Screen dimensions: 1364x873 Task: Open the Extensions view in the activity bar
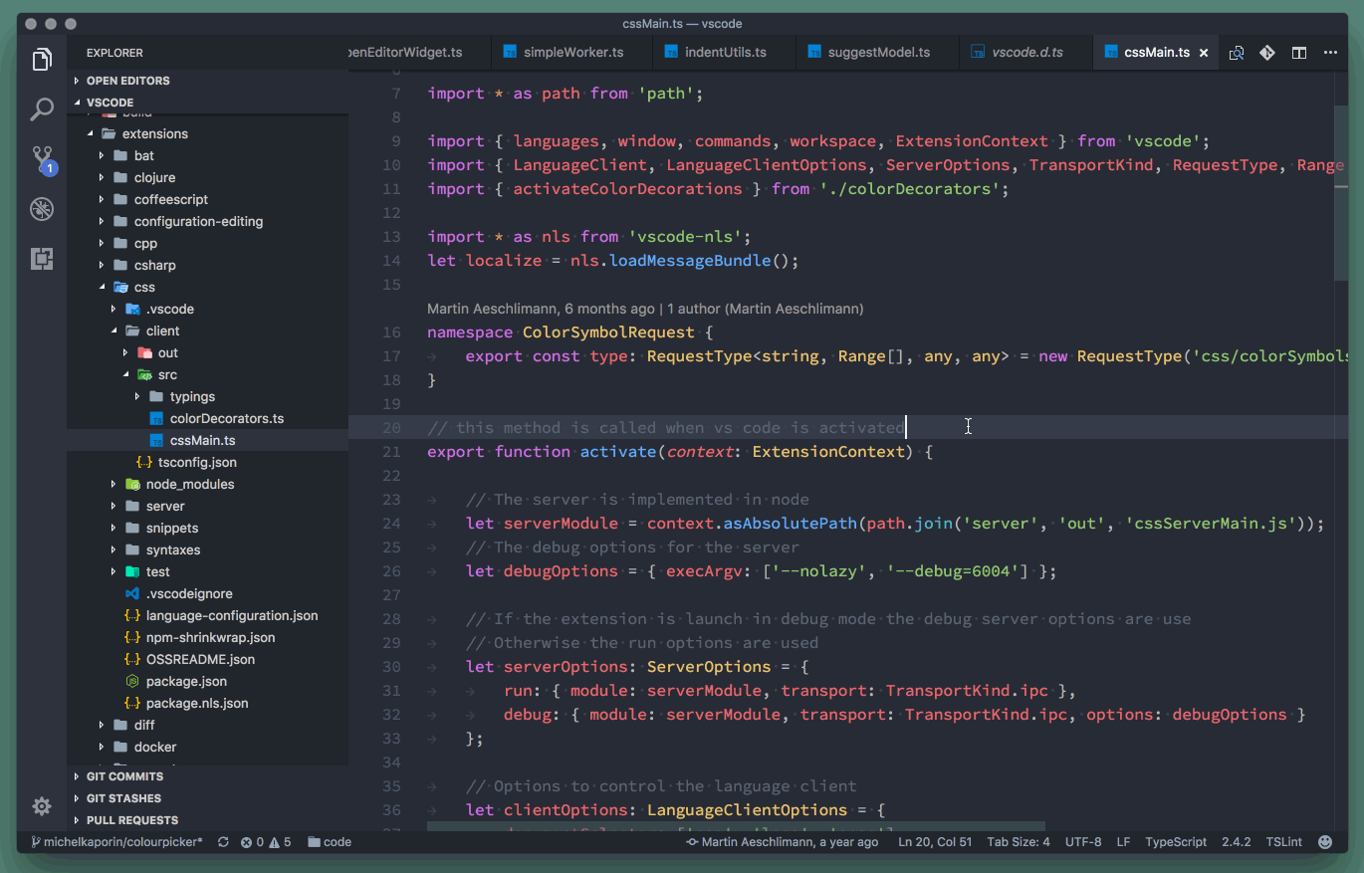(42, 259)
